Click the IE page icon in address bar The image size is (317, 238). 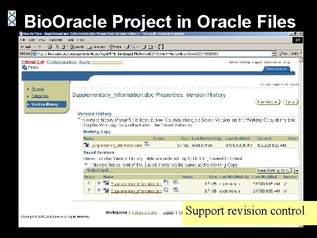tap(35, 54)
